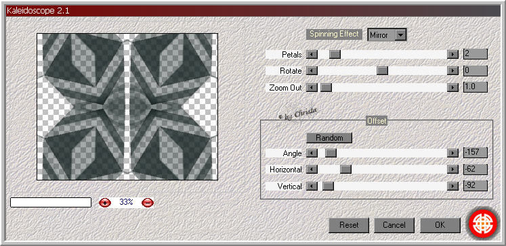
Task: Click the Zoom Out slider right arrow
Action: coord(452,87)
